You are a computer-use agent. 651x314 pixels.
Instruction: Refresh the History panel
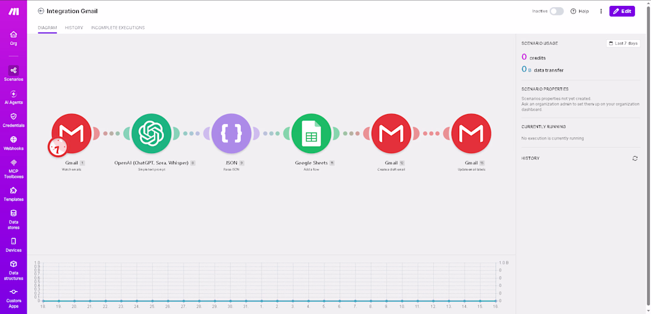(635, 158)
